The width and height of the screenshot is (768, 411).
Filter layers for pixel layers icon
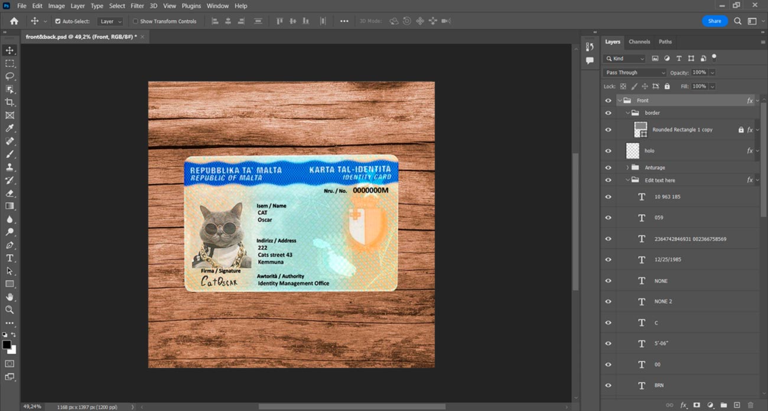655,58
